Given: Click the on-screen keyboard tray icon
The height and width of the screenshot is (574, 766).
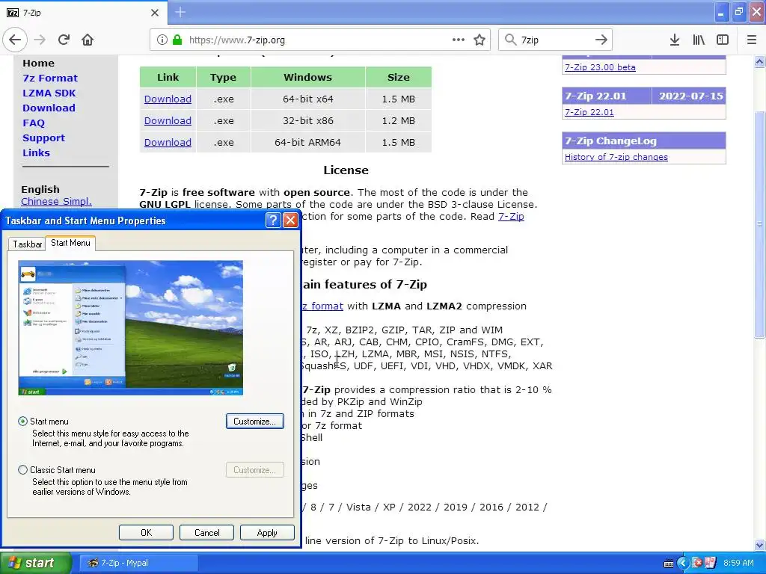Looking at the screenshot, I should (668, 564).
